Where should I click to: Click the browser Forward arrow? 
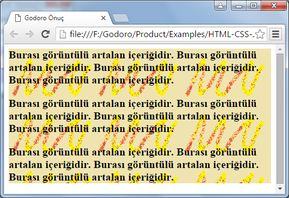(29, 34)
